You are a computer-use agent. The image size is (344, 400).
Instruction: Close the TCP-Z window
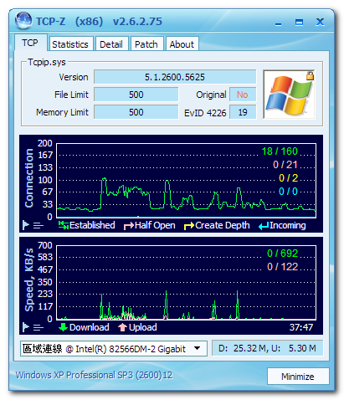click(x=320, y=22)
